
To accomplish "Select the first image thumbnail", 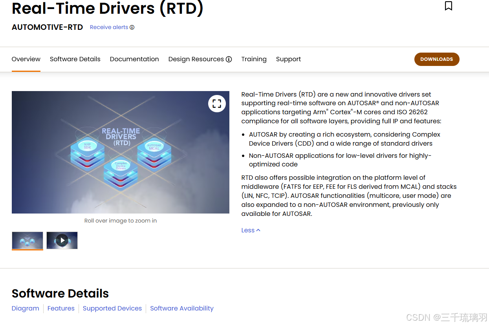I will (x=27, y=240).
